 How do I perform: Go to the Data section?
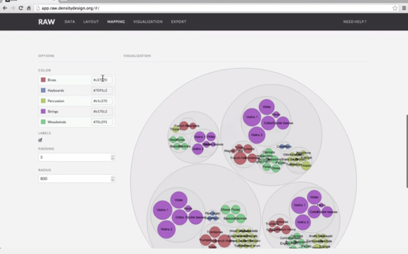pos(70,22)
